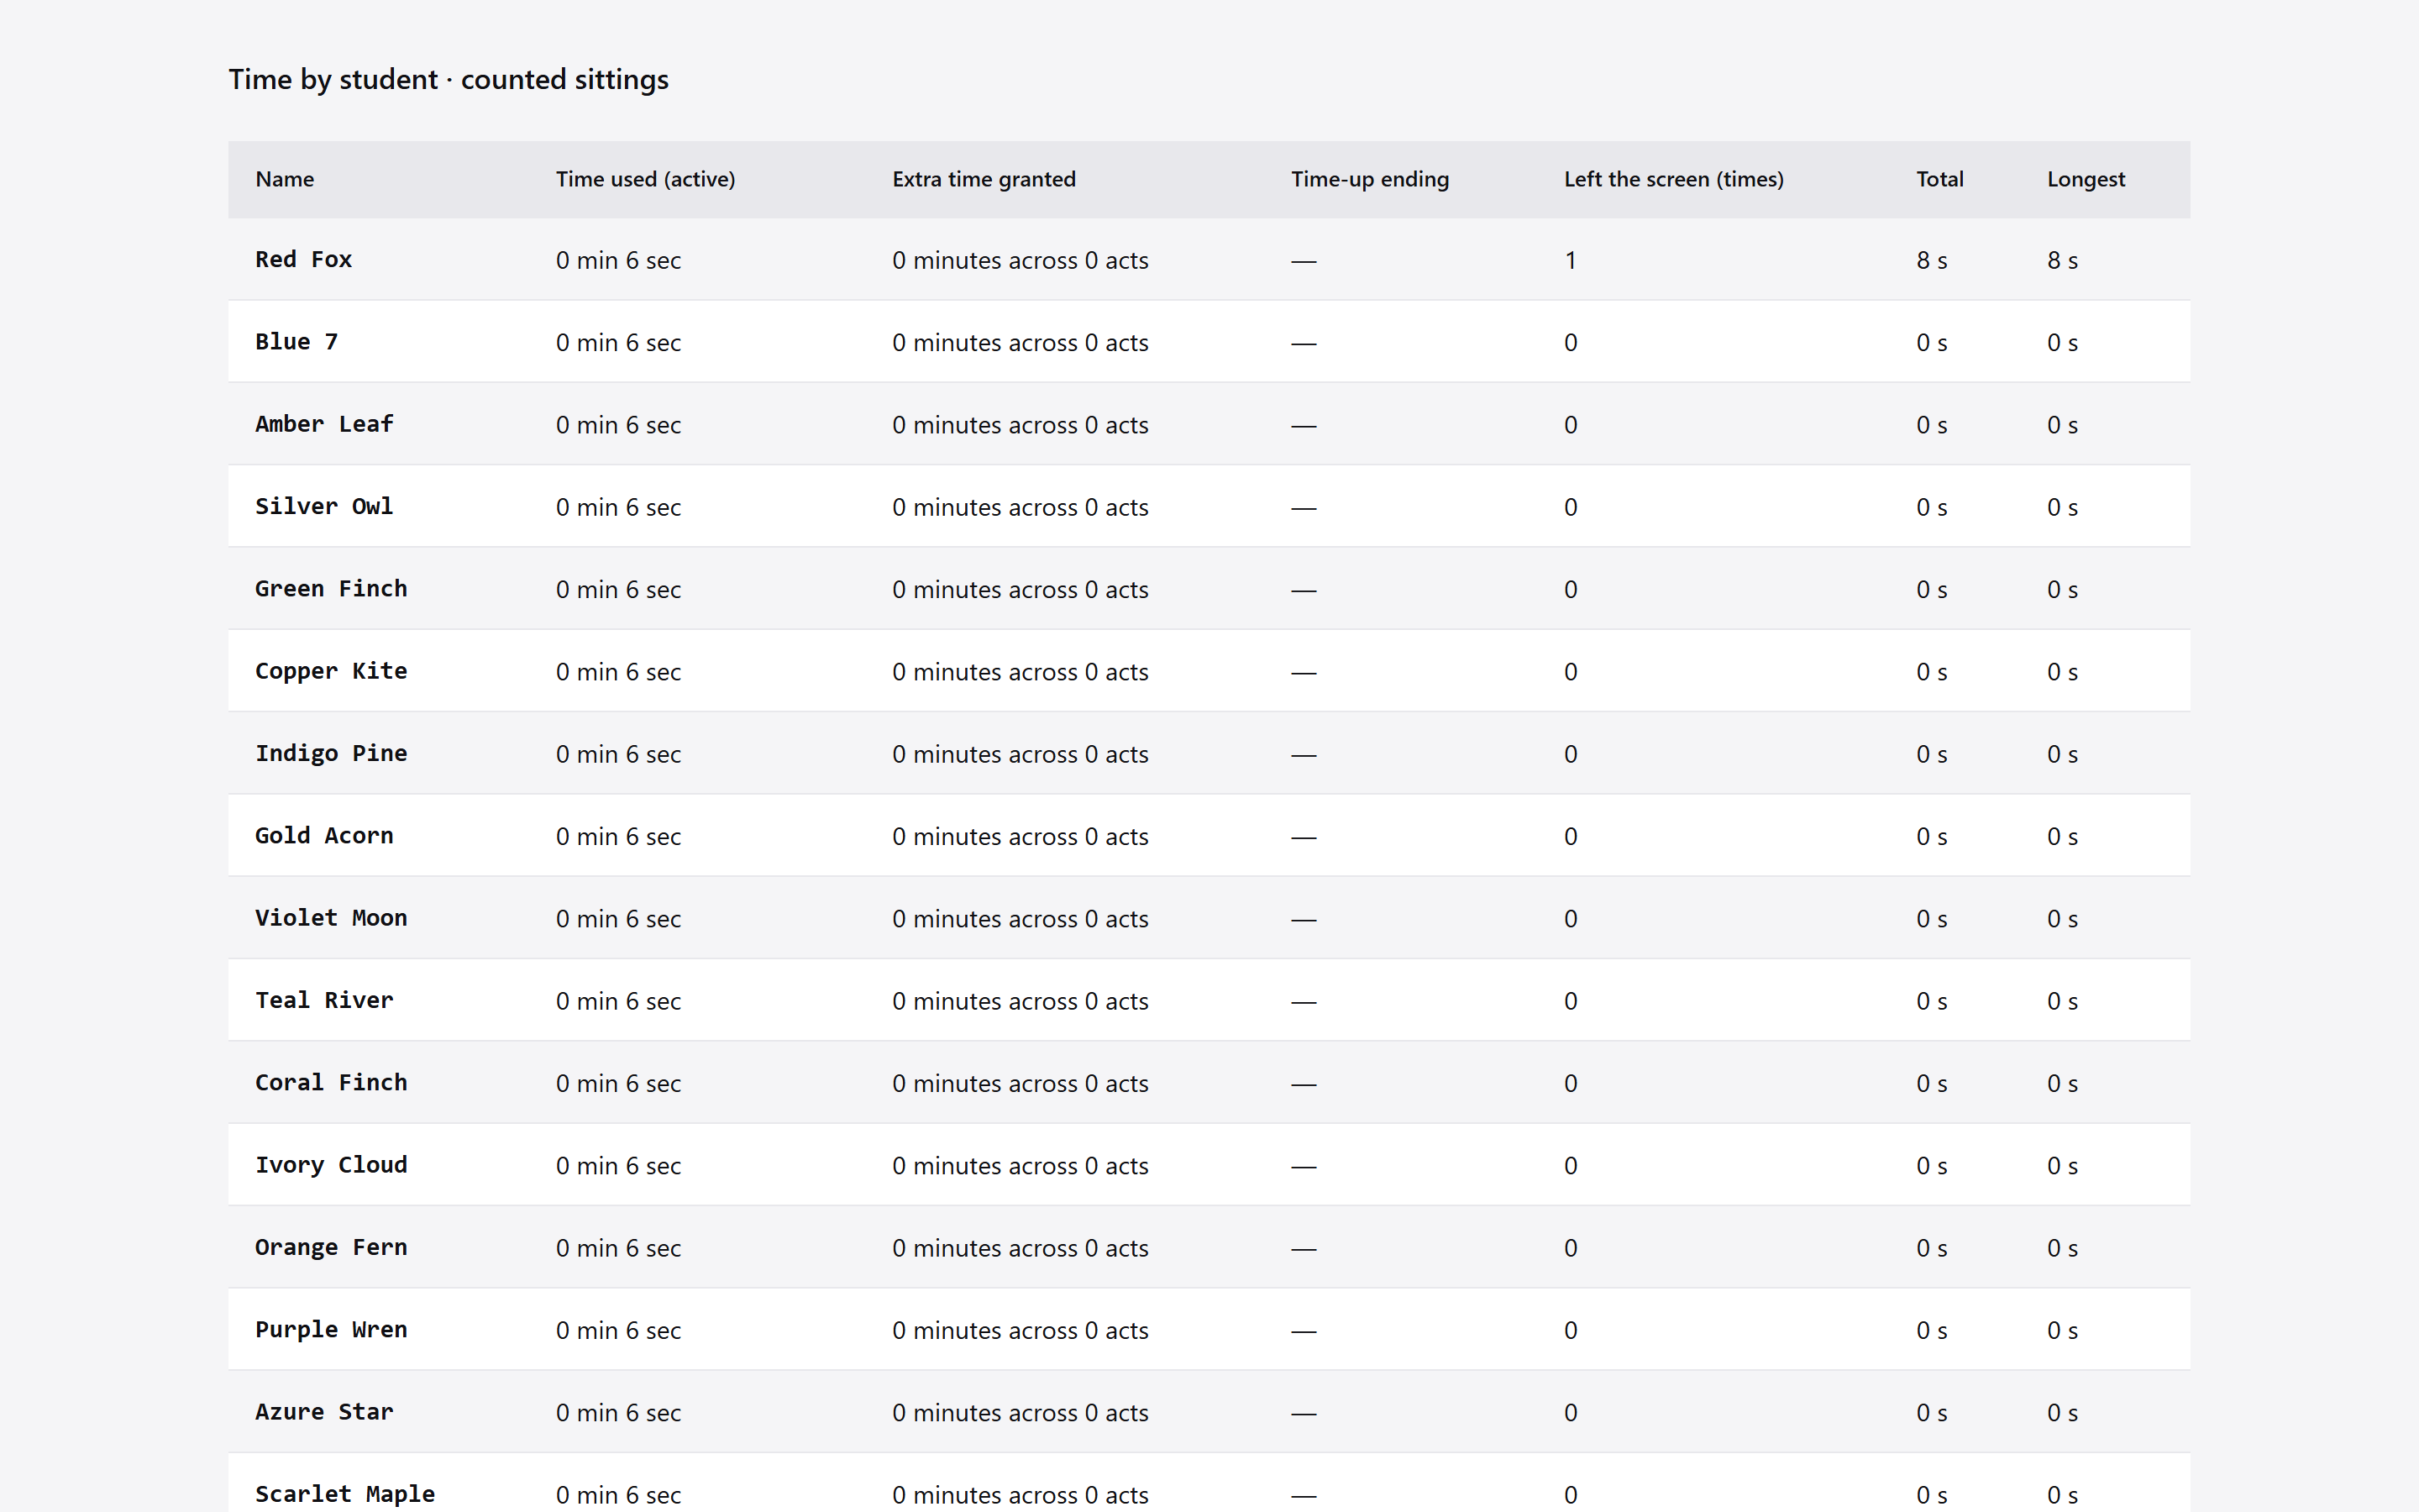This screenshot has height=1512, width=2419.
Task: Click Red Fox's Time-up ending dash
Action: click(1304, 261)
